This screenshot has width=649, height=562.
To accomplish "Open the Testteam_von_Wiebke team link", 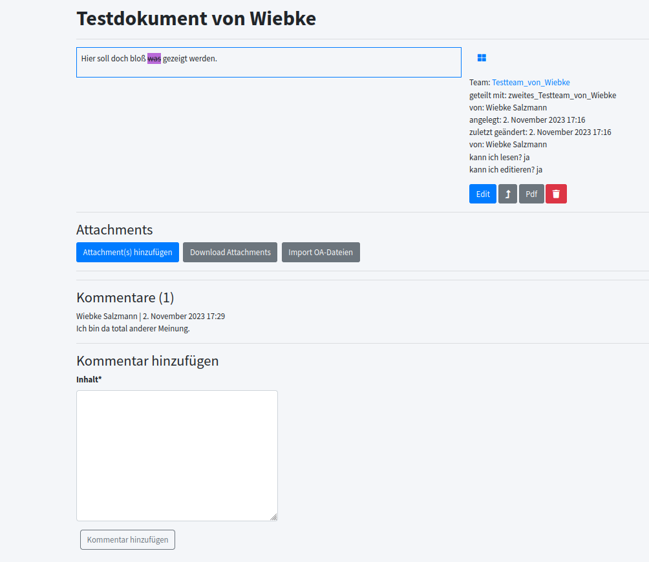I will pyautogui.click(x=531, y=83).
